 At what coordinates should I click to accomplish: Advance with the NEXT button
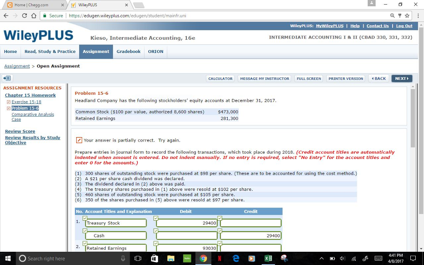tap(402, 78)
